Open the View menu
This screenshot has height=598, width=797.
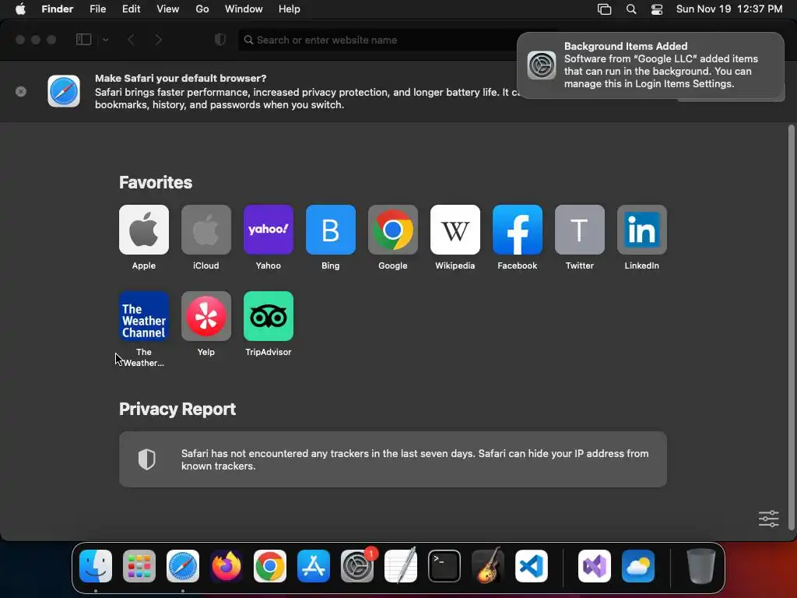168,9
